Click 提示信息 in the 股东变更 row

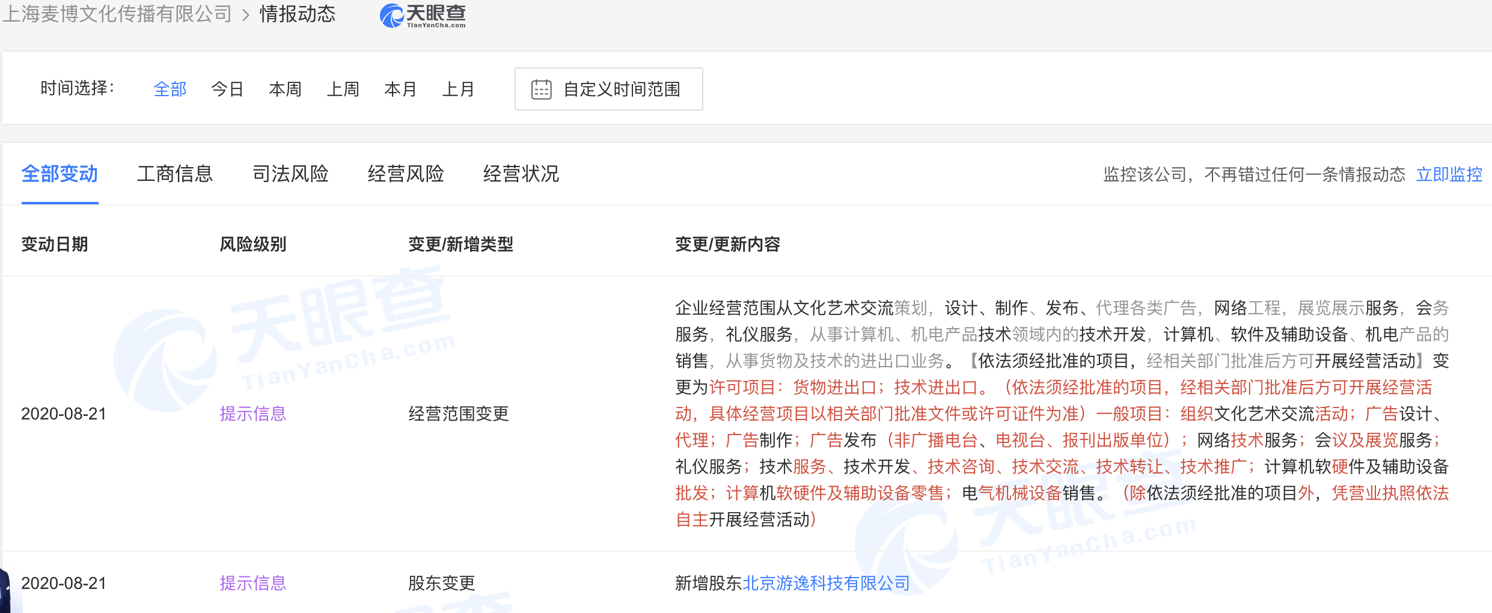pyautogui.click(x=253, y=583)
